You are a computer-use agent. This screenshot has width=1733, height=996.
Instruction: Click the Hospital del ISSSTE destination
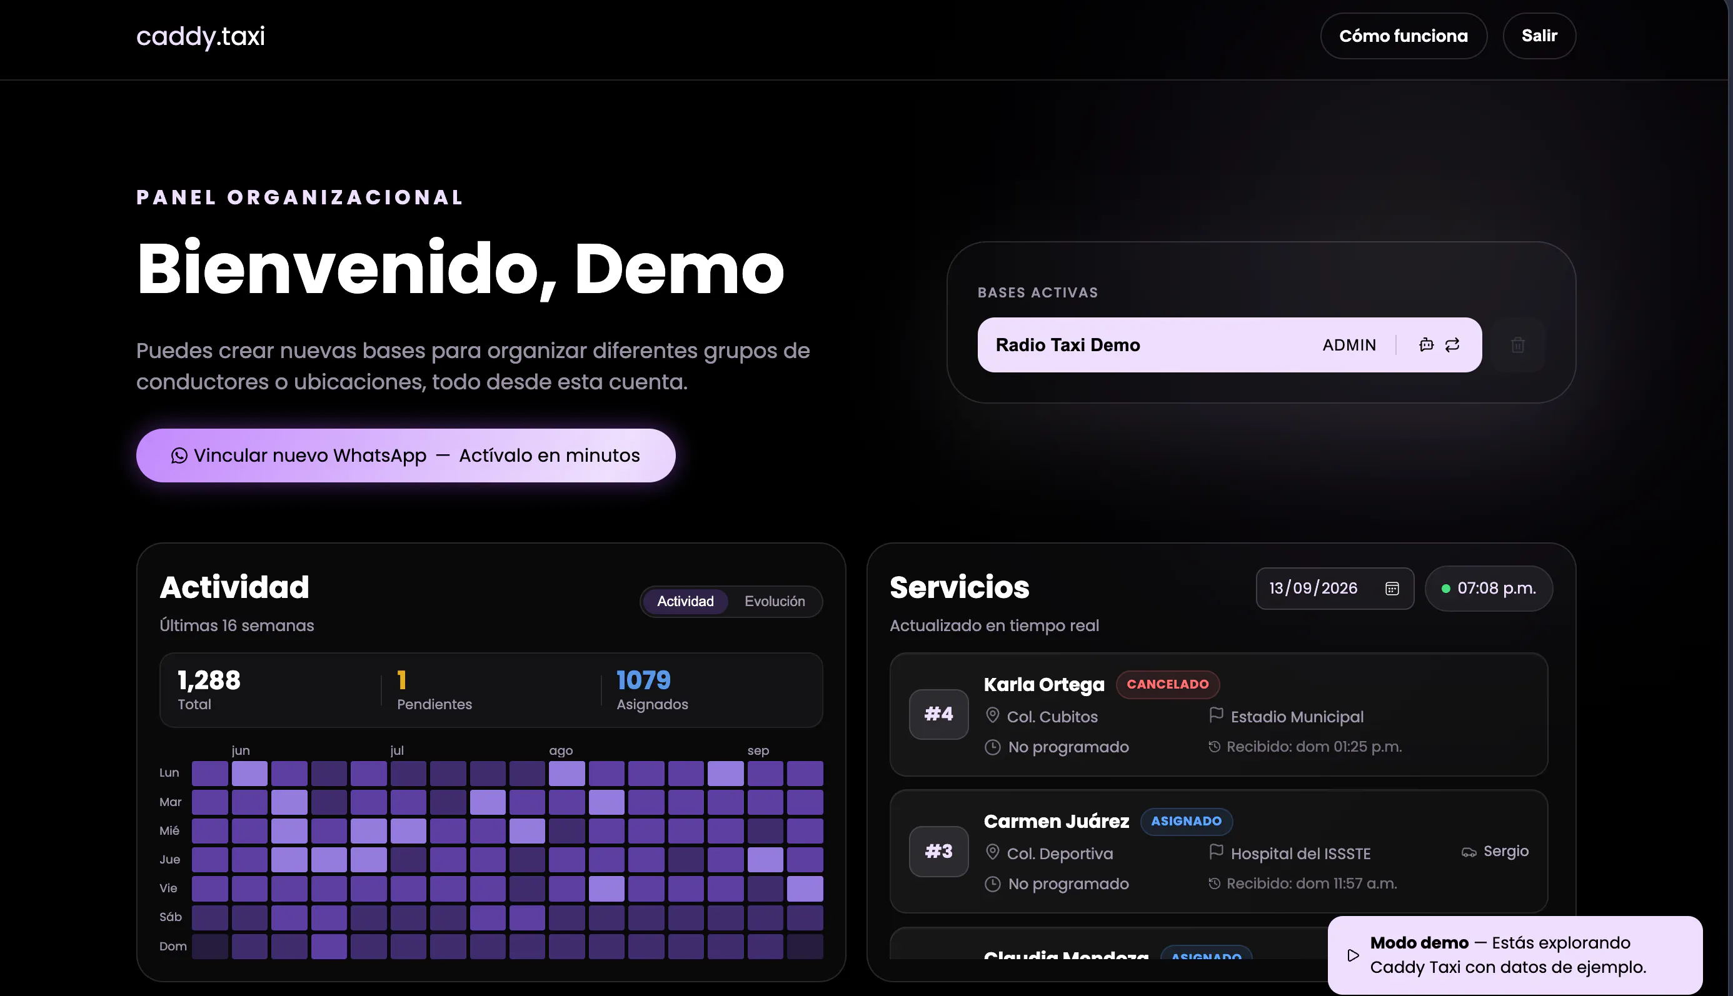point(1300,853)
